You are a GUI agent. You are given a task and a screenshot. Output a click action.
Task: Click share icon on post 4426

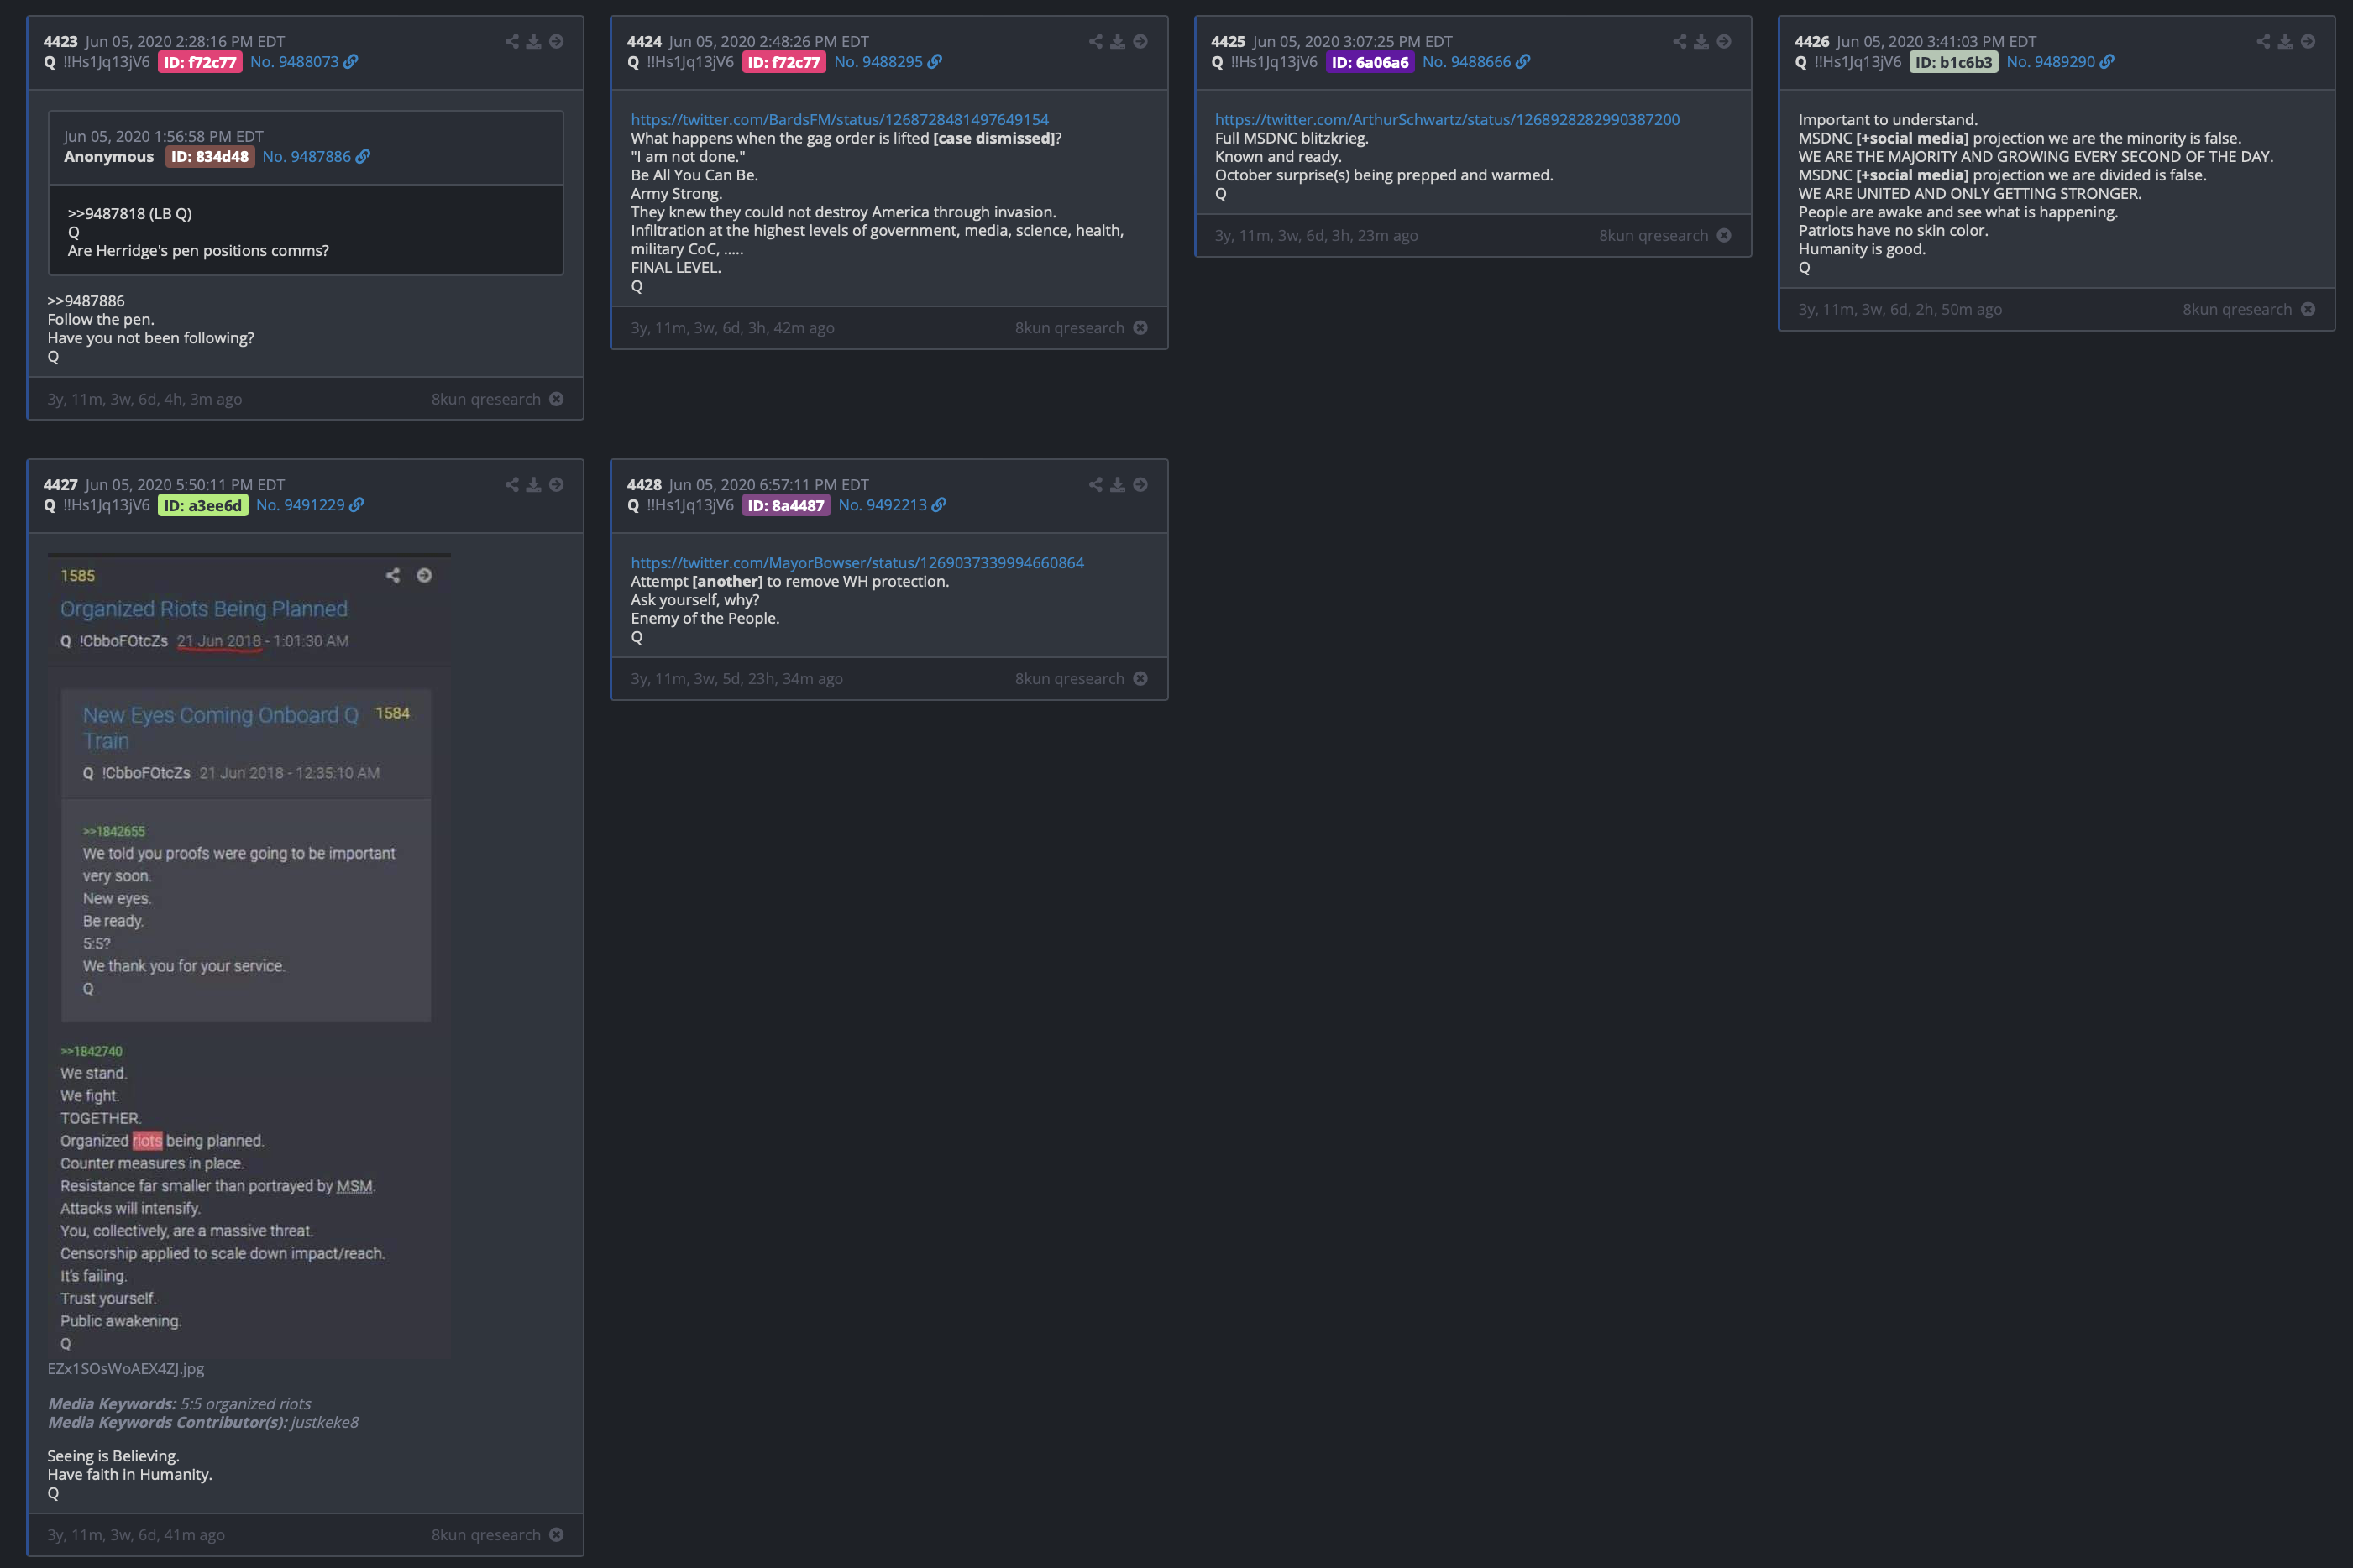(x=2263, y=41)
